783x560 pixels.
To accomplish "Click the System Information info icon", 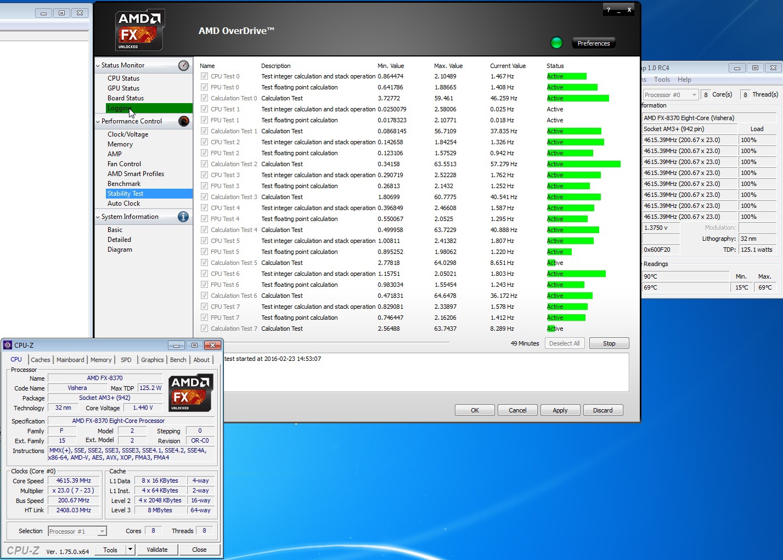I will pos(184,217).
